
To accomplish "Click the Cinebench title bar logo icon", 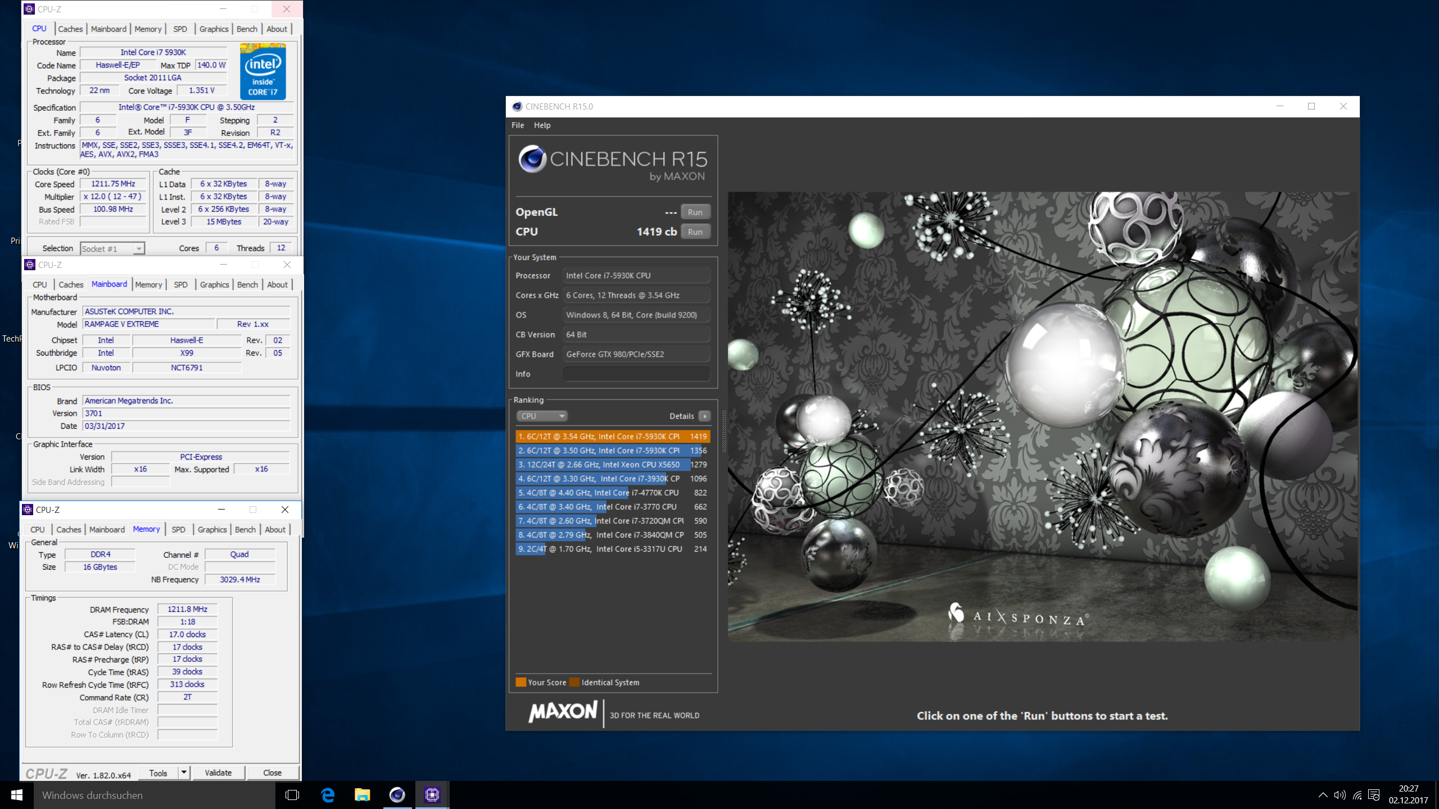I will click(x=517, y=106).
